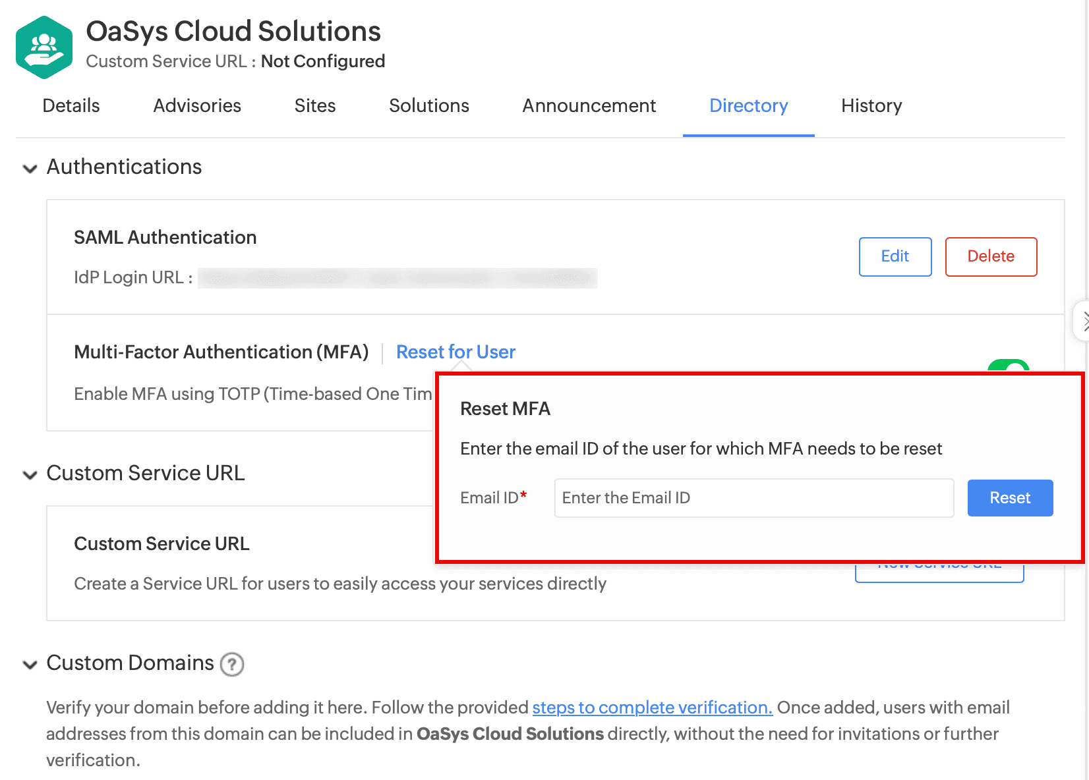Click Edit for SAML Authentication
This screenshot has width=1089, height=780.
895,256
